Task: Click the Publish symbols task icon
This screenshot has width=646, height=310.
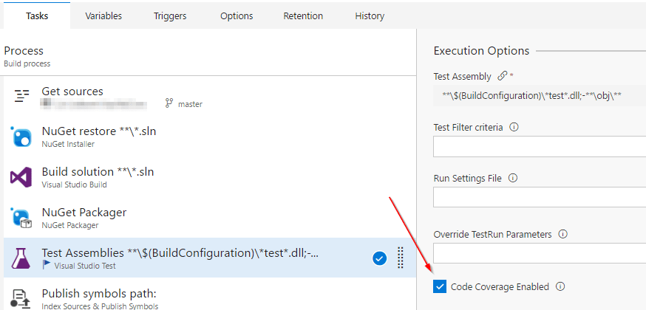Action: [x=21, y=299]
